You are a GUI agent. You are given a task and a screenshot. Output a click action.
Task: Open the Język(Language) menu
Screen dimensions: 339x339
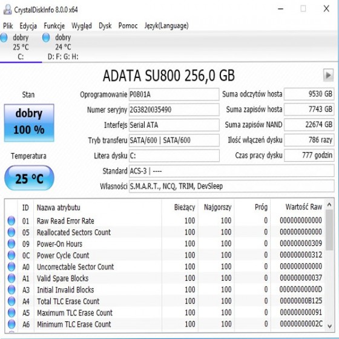click(x=166, y=25)
